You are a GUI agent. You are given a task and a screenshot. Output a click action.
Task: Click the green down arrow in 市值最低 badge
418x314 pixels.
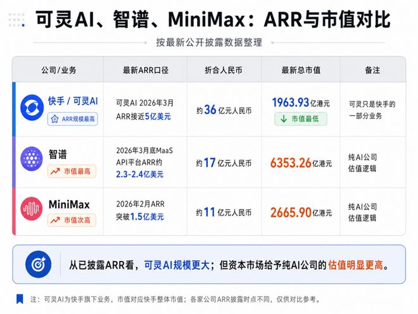pyautogui.click(x=284, y=119)
